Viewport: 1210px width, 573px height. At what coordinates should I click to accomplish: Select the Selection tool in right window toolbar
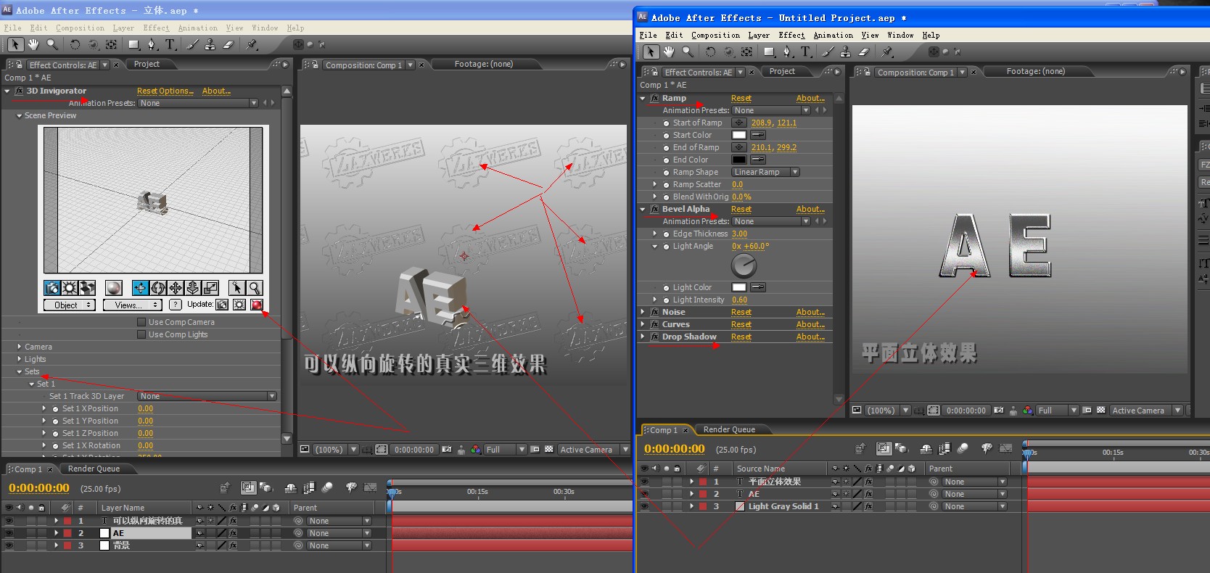point(651,51)
